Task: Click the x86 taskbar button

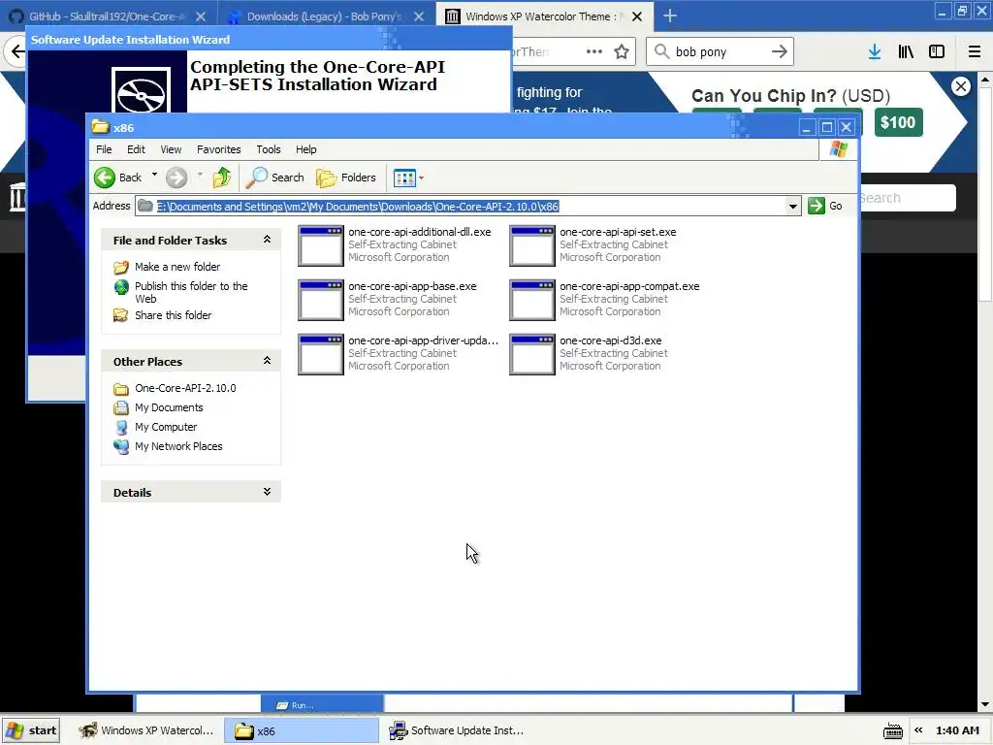Action: pyautogui.click(x=302, y=730)
